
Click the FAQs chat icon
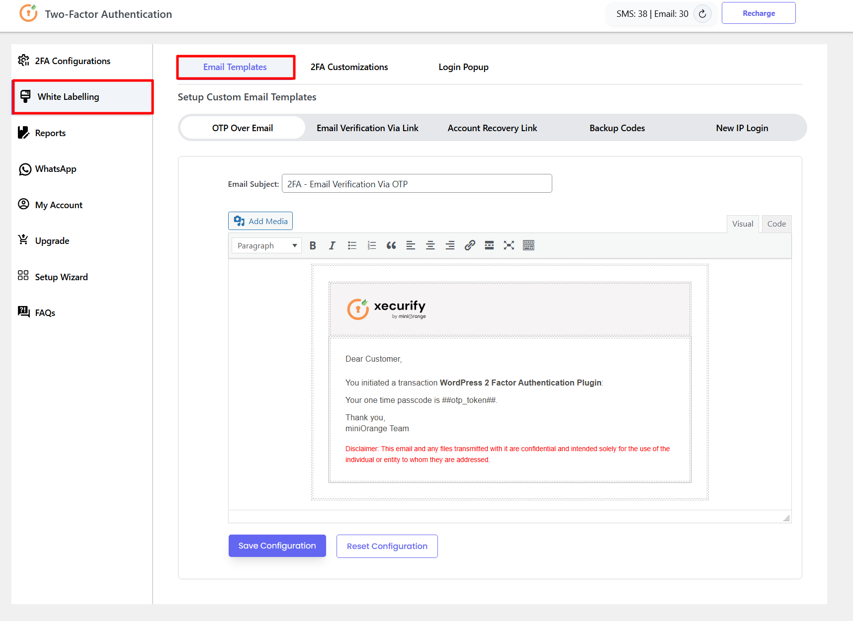click(24, 311)
